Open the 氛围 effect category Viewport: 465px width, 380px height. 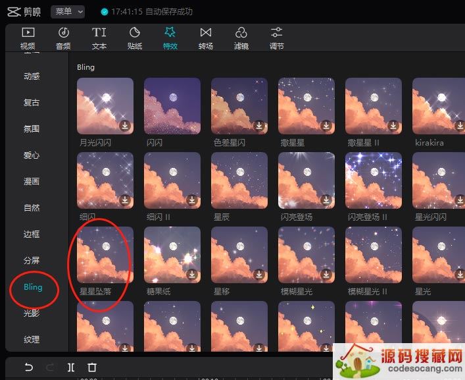tap(32, 129)
